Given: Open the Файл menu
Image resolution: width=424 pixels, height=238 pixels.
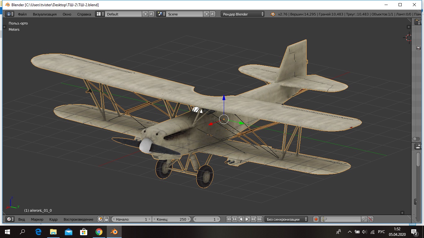Looking at the screenshot, I should pos(22,14).
